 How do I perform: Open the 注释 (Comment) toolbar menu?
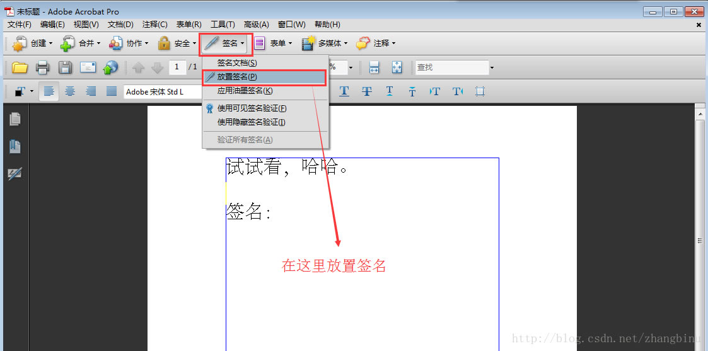376,43
